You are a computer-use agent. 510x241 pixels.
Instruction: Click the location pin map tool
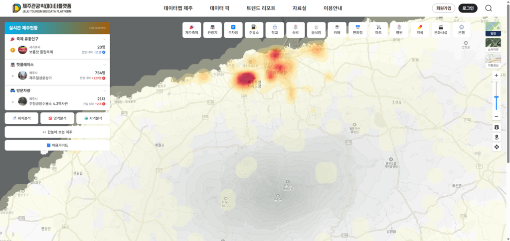pyautogui.click(x=496, y=137)
